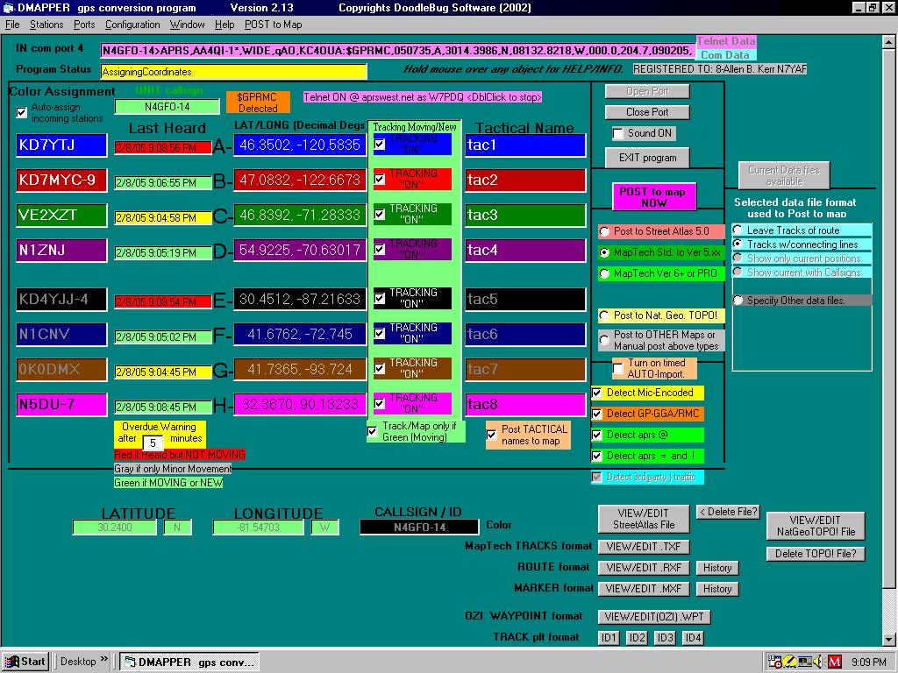Image resolution: width=898 pixels, height=673 pixels.
Task: Open the Windows Start menu
Action: tap(25, 661)
